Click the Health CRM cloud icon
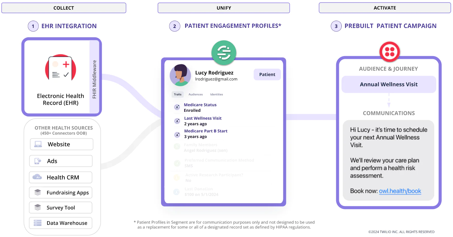Screen dimensions: 453x237 (x=37, y=177)
